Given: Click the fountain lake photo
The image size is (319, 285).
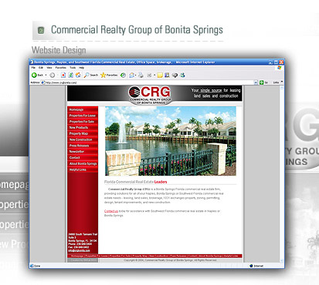Looking at the screenshot, I should [x=171, y=141].
